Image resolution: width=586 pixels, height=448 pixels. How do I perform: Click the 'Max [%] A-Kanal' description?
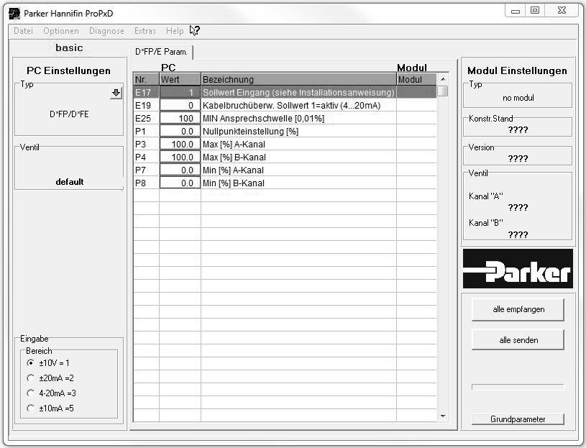[234, 145]
